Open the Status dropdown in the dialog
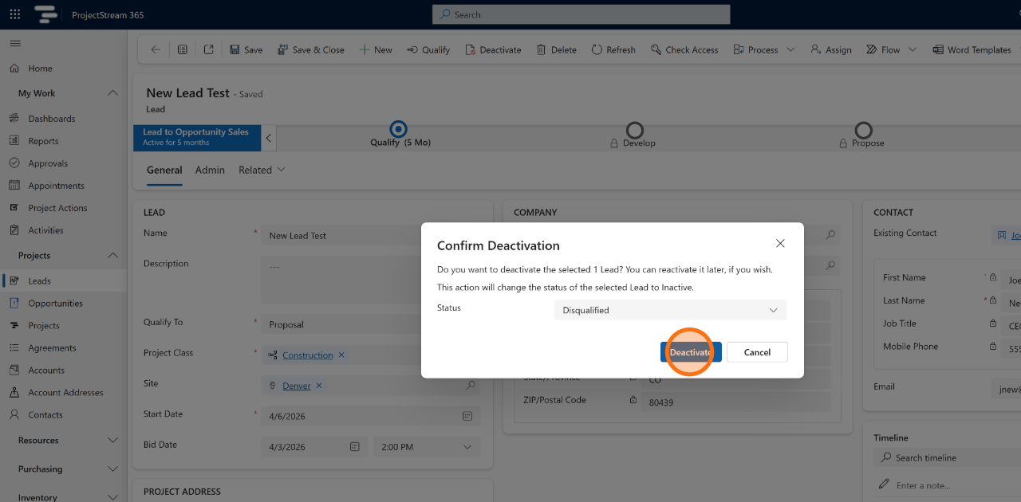 coord(670,310)
